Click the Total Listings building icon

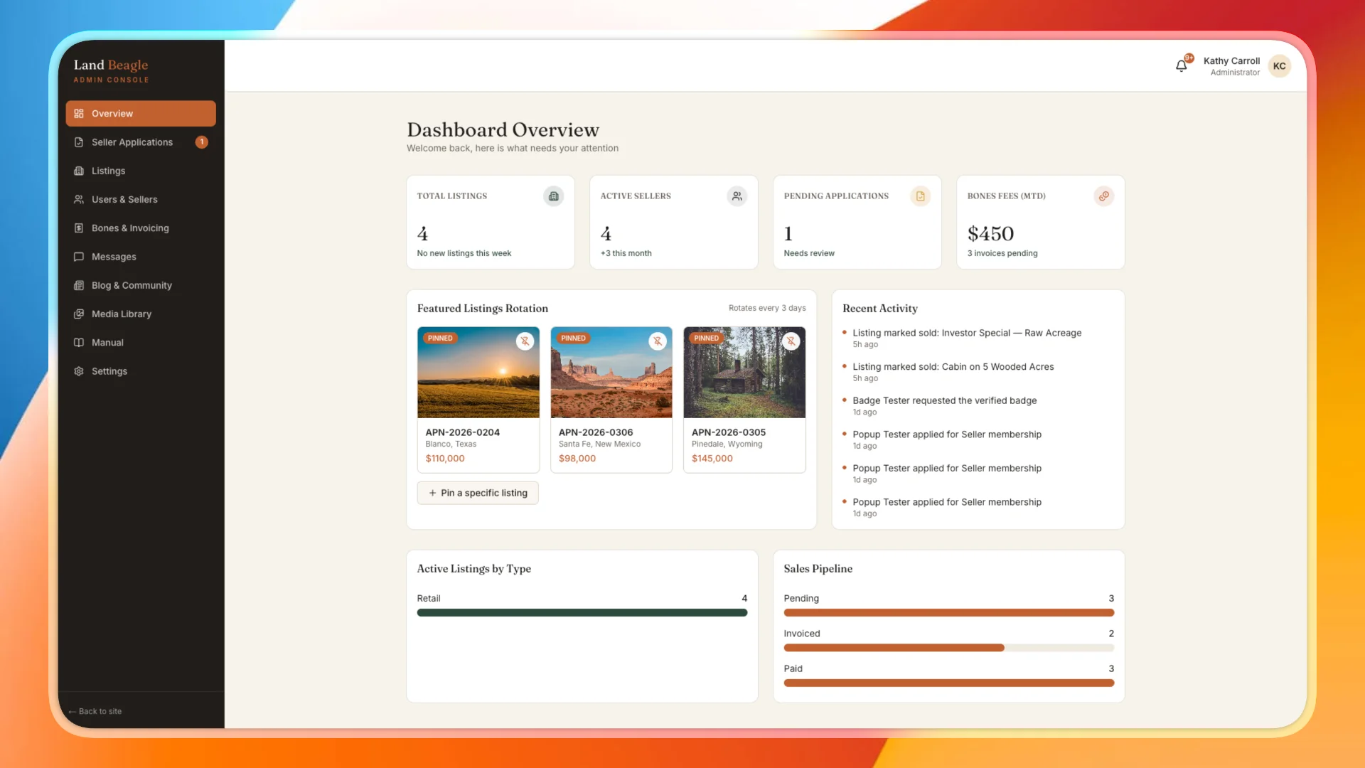(x=554, y=196)
